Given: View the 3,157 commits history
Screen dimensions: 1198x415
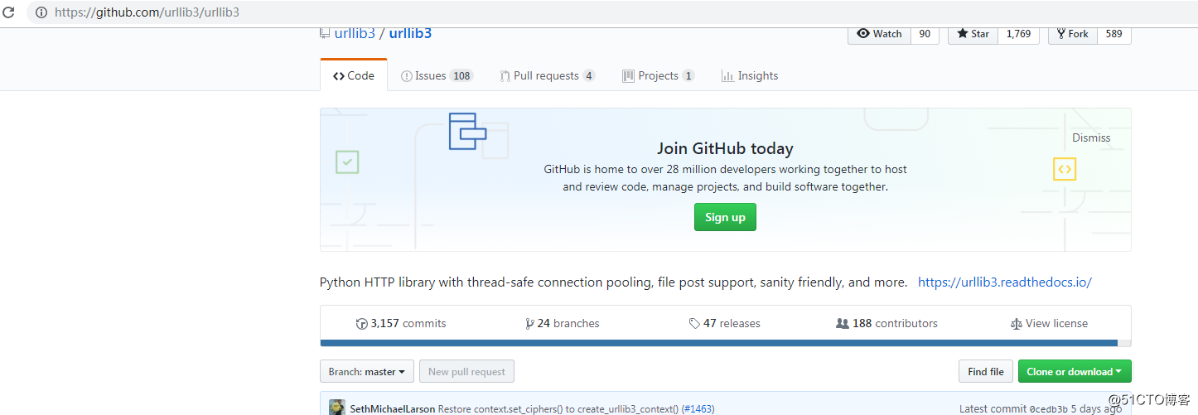Looking at the screenshot, I should pyautogui.click(x=401, y=323).
